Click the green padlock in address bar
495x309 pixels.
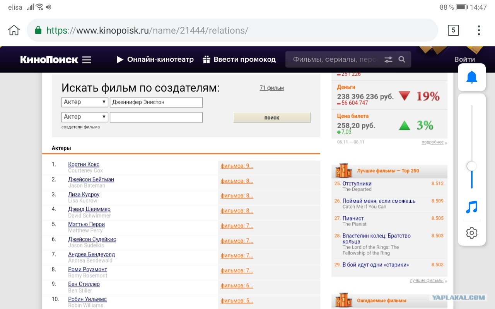pos(38,30)
